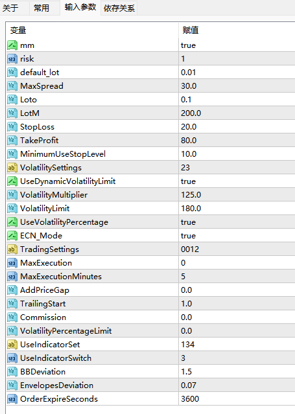The height and width of the screenshot is (414, 295).
Task: Click the icon beside TakeProfit
Action: pos(12,141)
